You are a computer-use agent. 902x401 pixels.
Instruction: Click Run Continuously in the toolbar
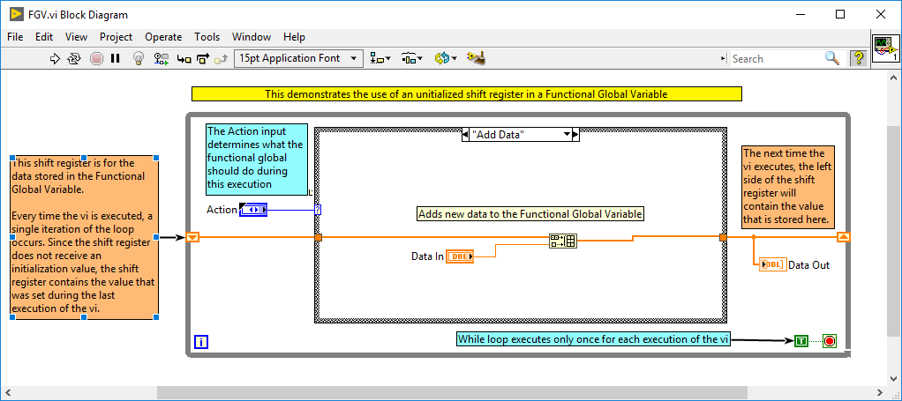coord(75,59)
